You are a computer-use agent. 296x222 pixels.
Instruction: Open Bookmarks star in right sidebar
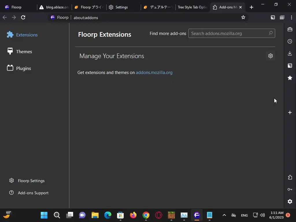[290, 78]
